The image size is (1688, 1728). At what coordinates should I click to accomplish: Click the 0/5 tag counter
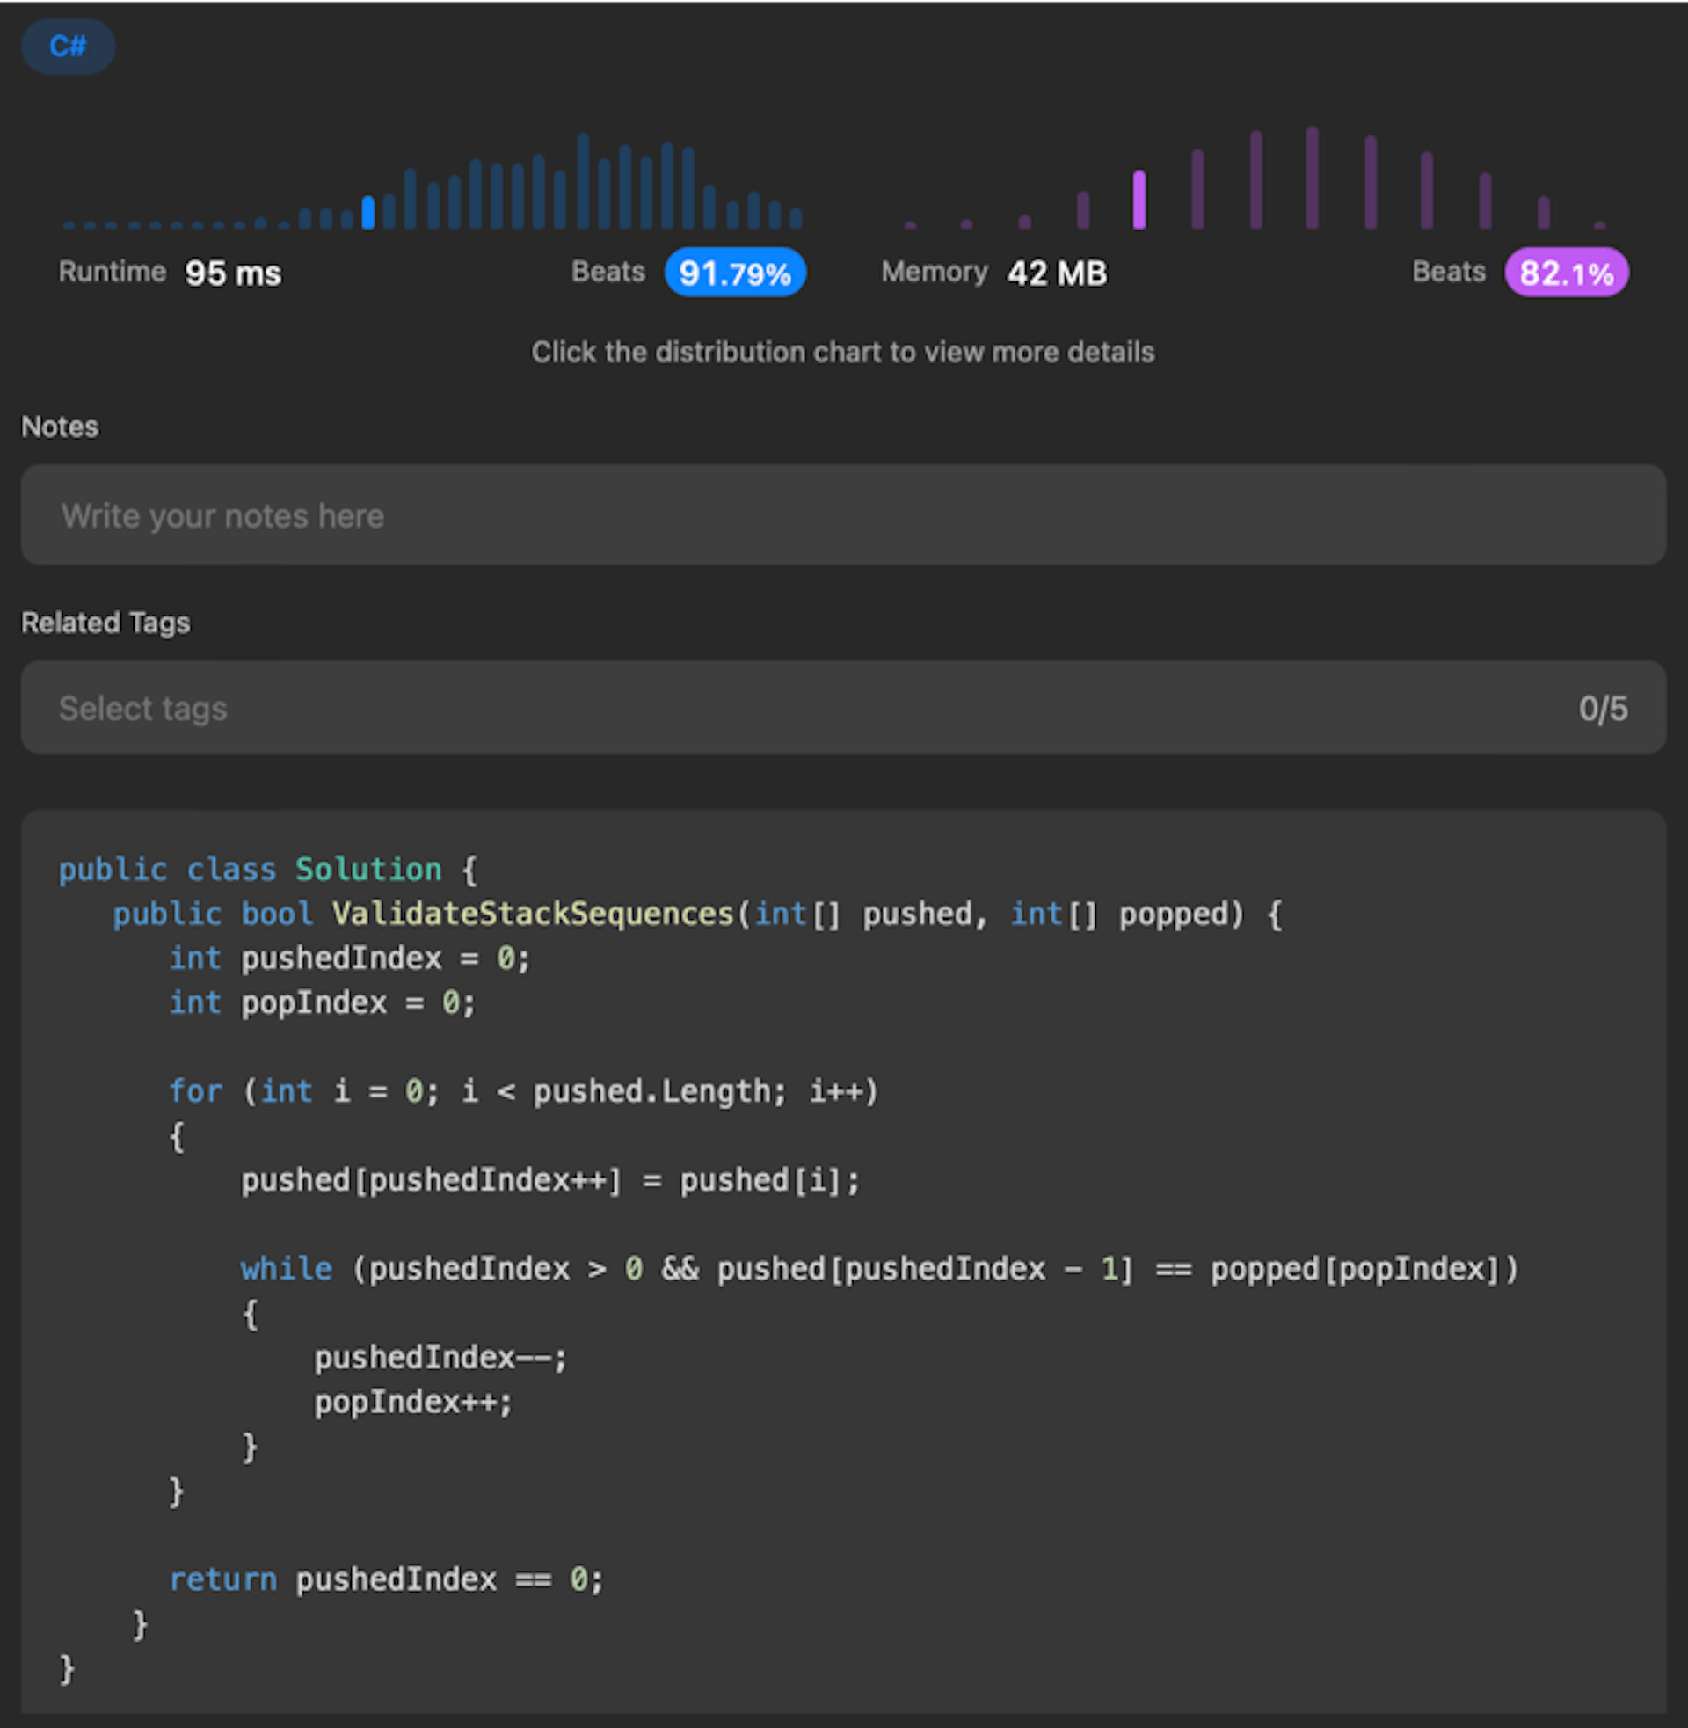tap(1602, 709)
